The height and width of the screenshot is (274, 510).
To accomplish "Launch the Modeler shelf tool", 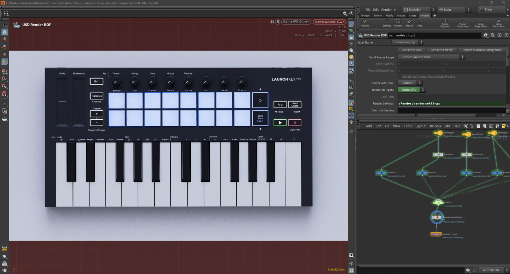I will click(365, 23).
